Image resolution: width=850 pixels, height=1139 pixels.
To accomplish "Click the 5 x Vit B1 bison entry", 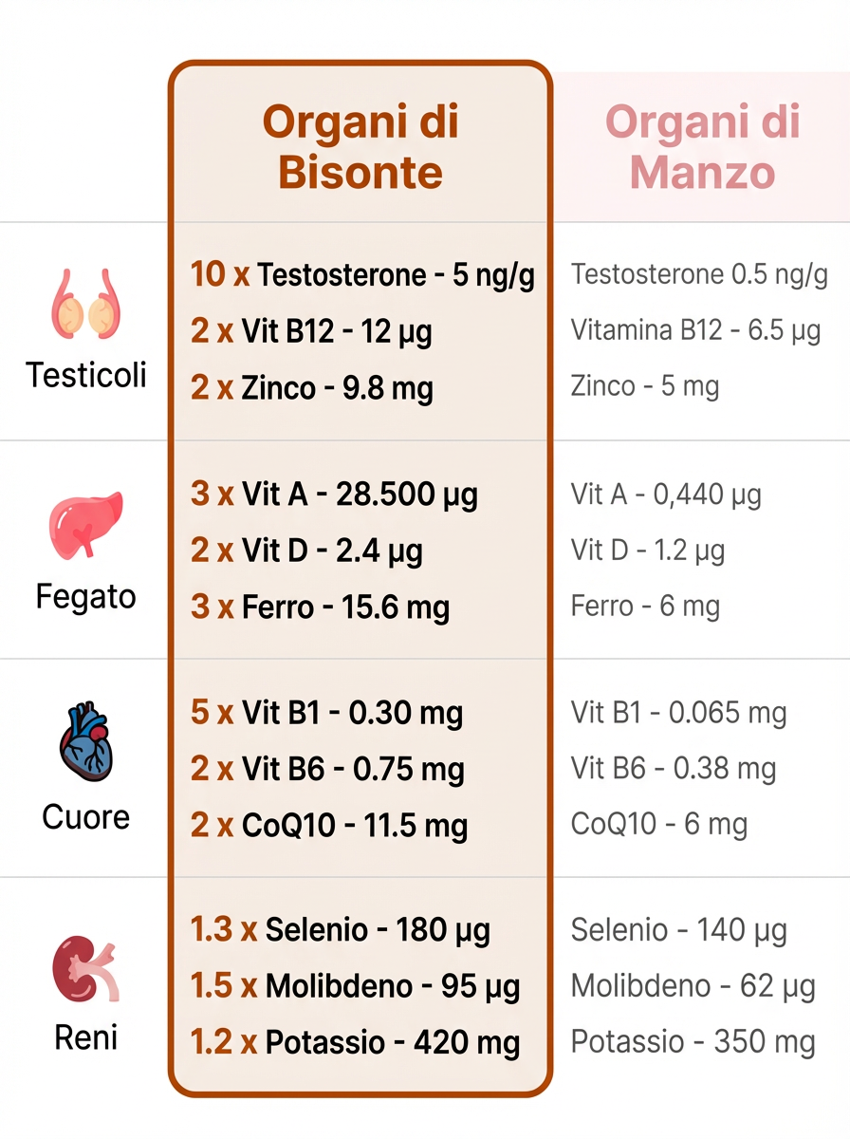I will point(326,713).
